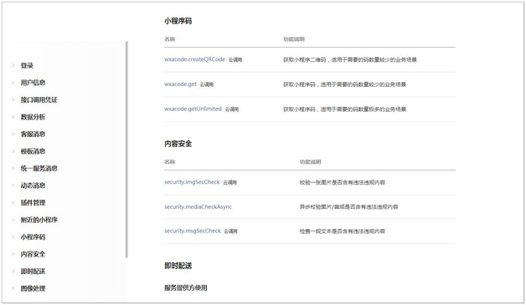Click the 内容安全 section heading

tap(178, 144)
